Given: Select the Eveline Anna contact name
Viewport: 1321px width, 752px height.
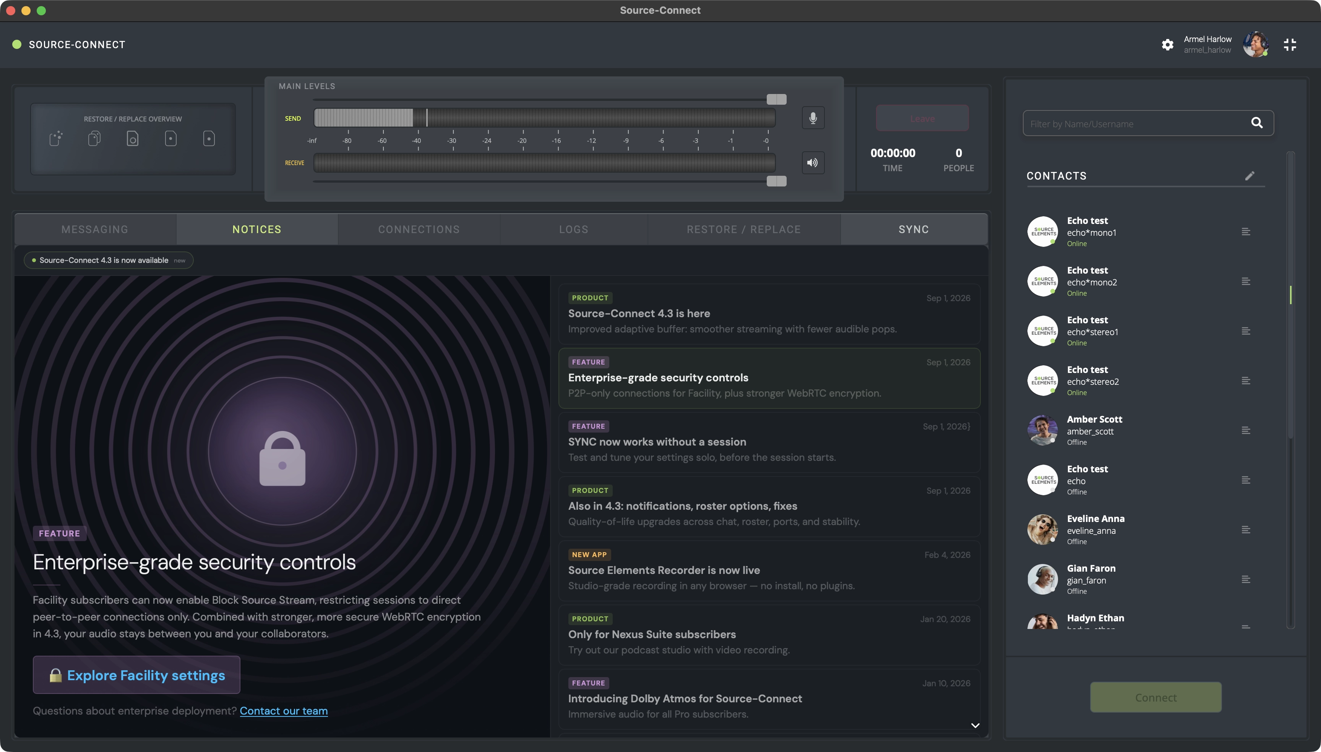Looking at the screenshot, I should point(1096,519).
